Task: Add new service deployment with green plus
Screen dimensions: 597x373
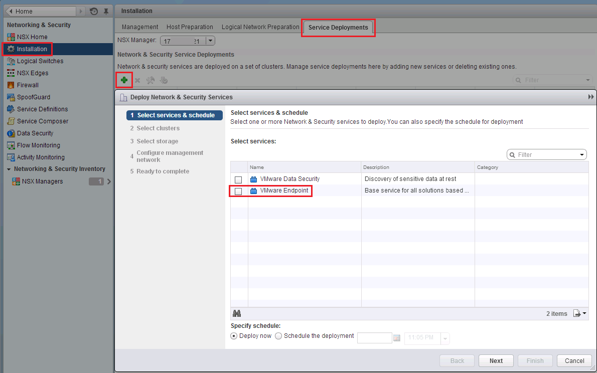Action: [124, 80]
